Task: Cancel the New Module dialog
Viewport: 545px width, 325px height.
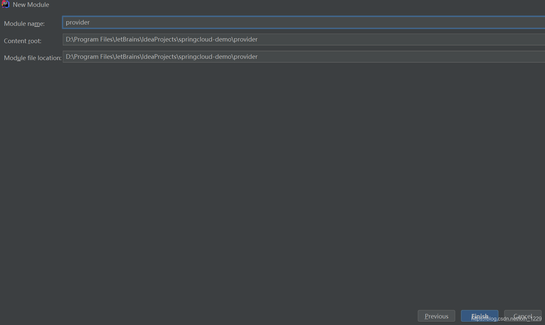Action: coord(523,316)
